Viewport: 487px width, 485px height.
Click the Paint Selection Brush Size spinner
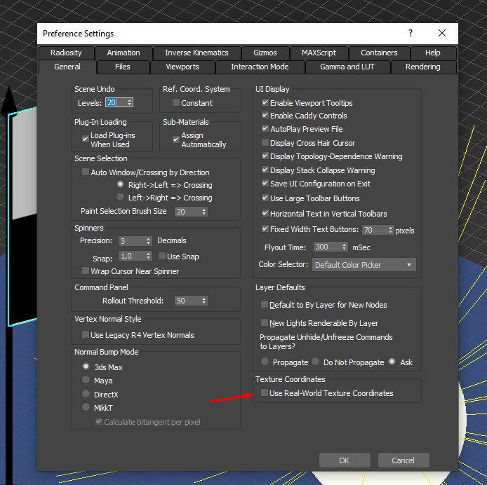click(204, 212)
